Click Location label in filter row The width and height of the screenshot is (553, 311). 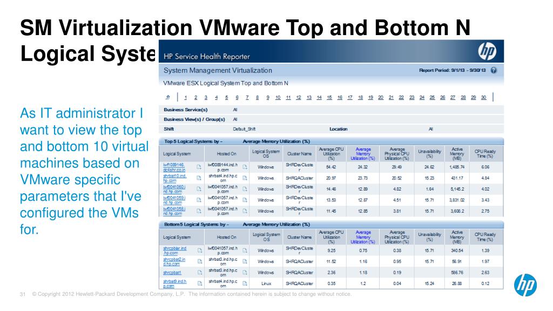338,129
